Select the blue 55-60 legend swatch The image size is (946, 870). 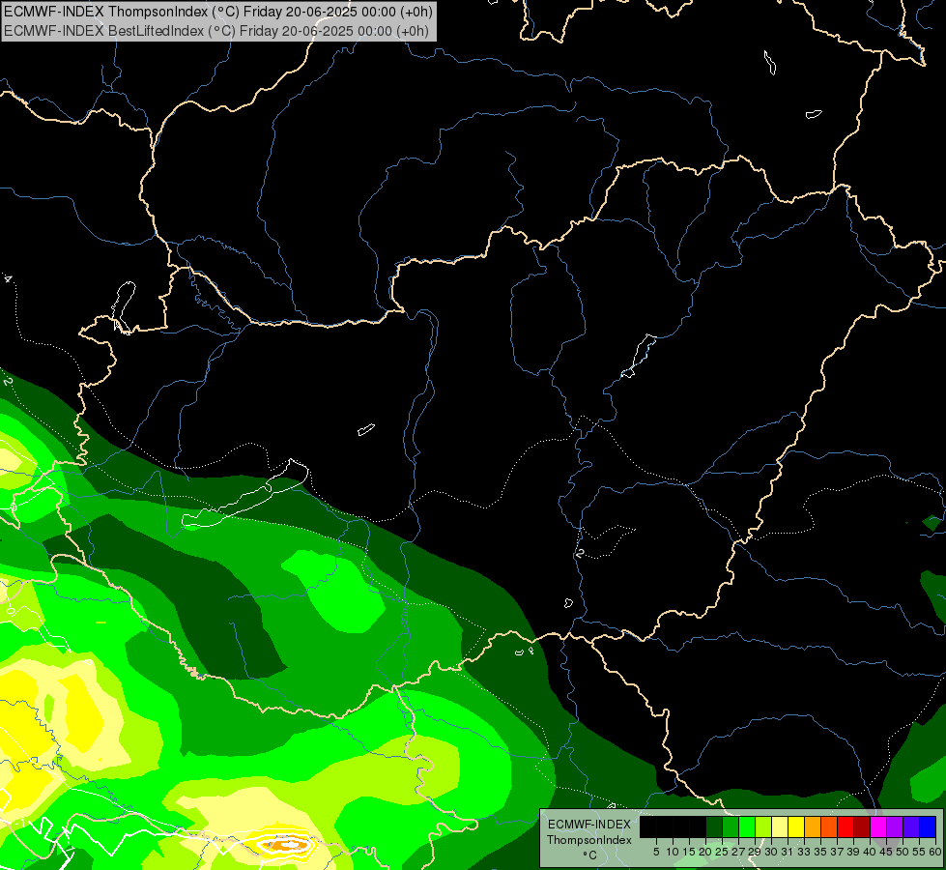927,826
